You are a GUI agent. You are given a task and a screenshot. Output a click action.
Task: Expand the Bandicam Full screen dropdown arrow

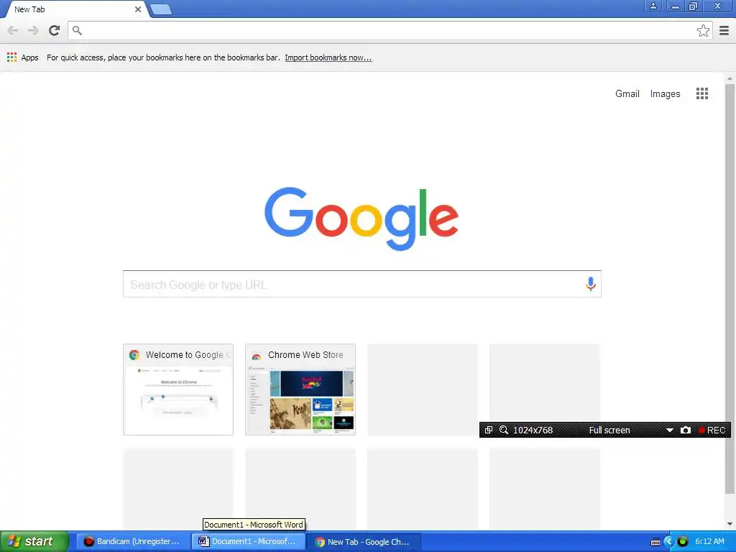[x=670, y=430]
